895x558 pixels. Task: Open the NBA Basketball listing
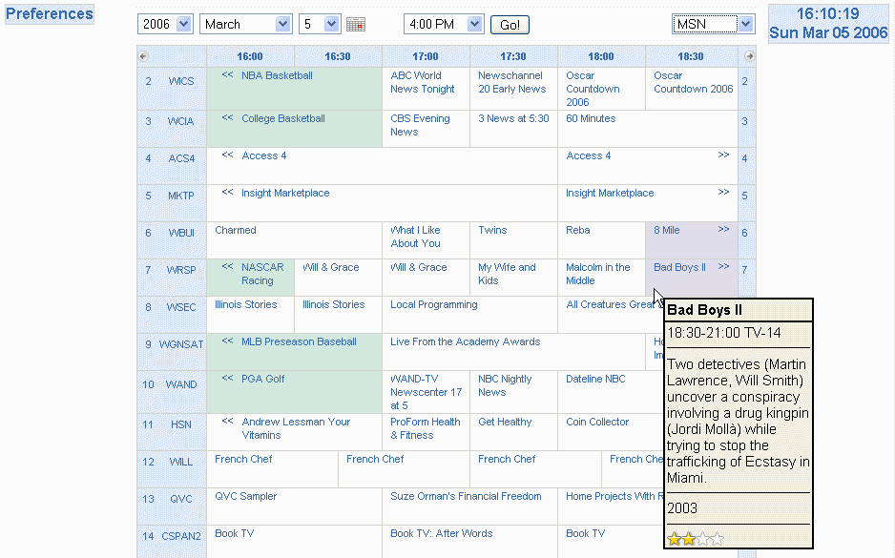click(x=277, y=75)
